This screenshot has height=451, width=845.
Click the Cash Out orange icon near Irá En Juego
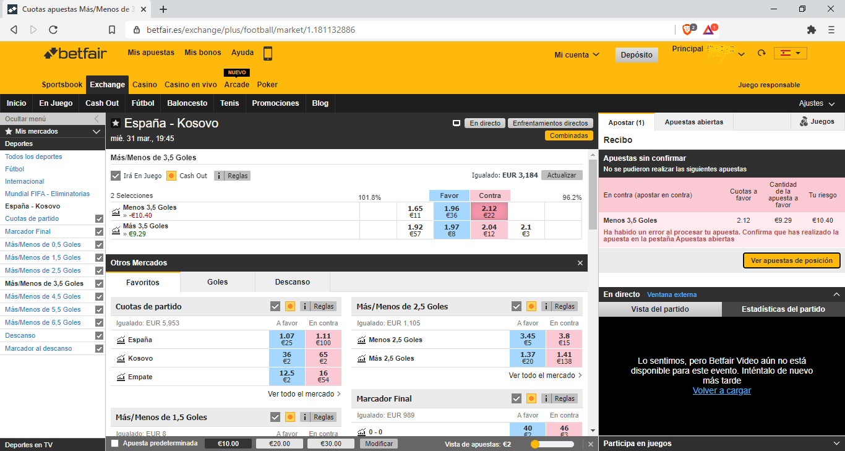[x=172, y=176]
